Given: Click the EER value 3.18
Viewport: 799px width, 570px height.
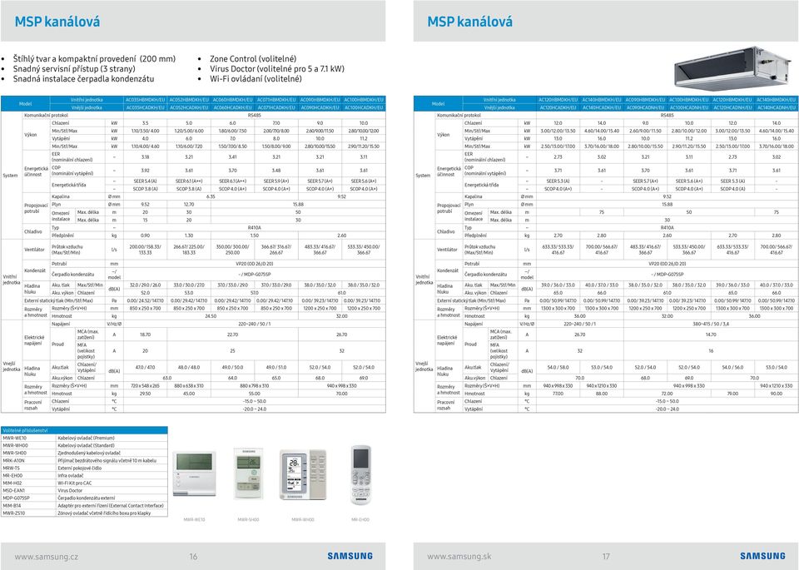Looking at the screenshot, I should pyautogui.click(x=145, y=157).
